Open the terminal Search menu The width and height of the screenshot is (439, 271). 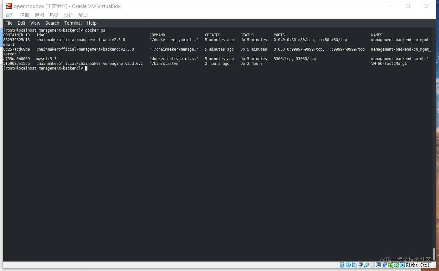click(x=52, y=23)
